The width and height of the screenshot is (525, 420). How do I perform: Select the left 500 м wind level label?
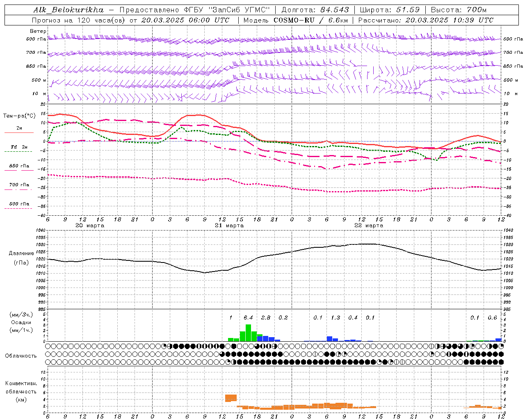39,80
